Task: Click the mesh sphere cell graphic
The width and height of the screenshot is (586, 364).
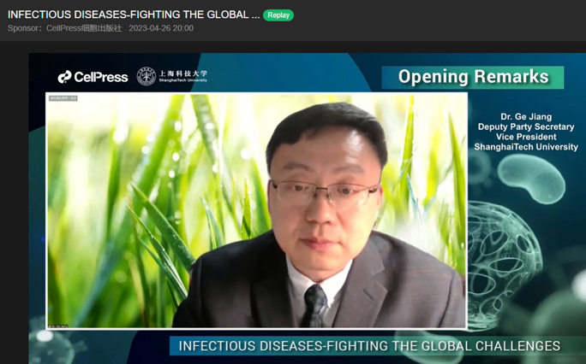Action: coord(503,261)
